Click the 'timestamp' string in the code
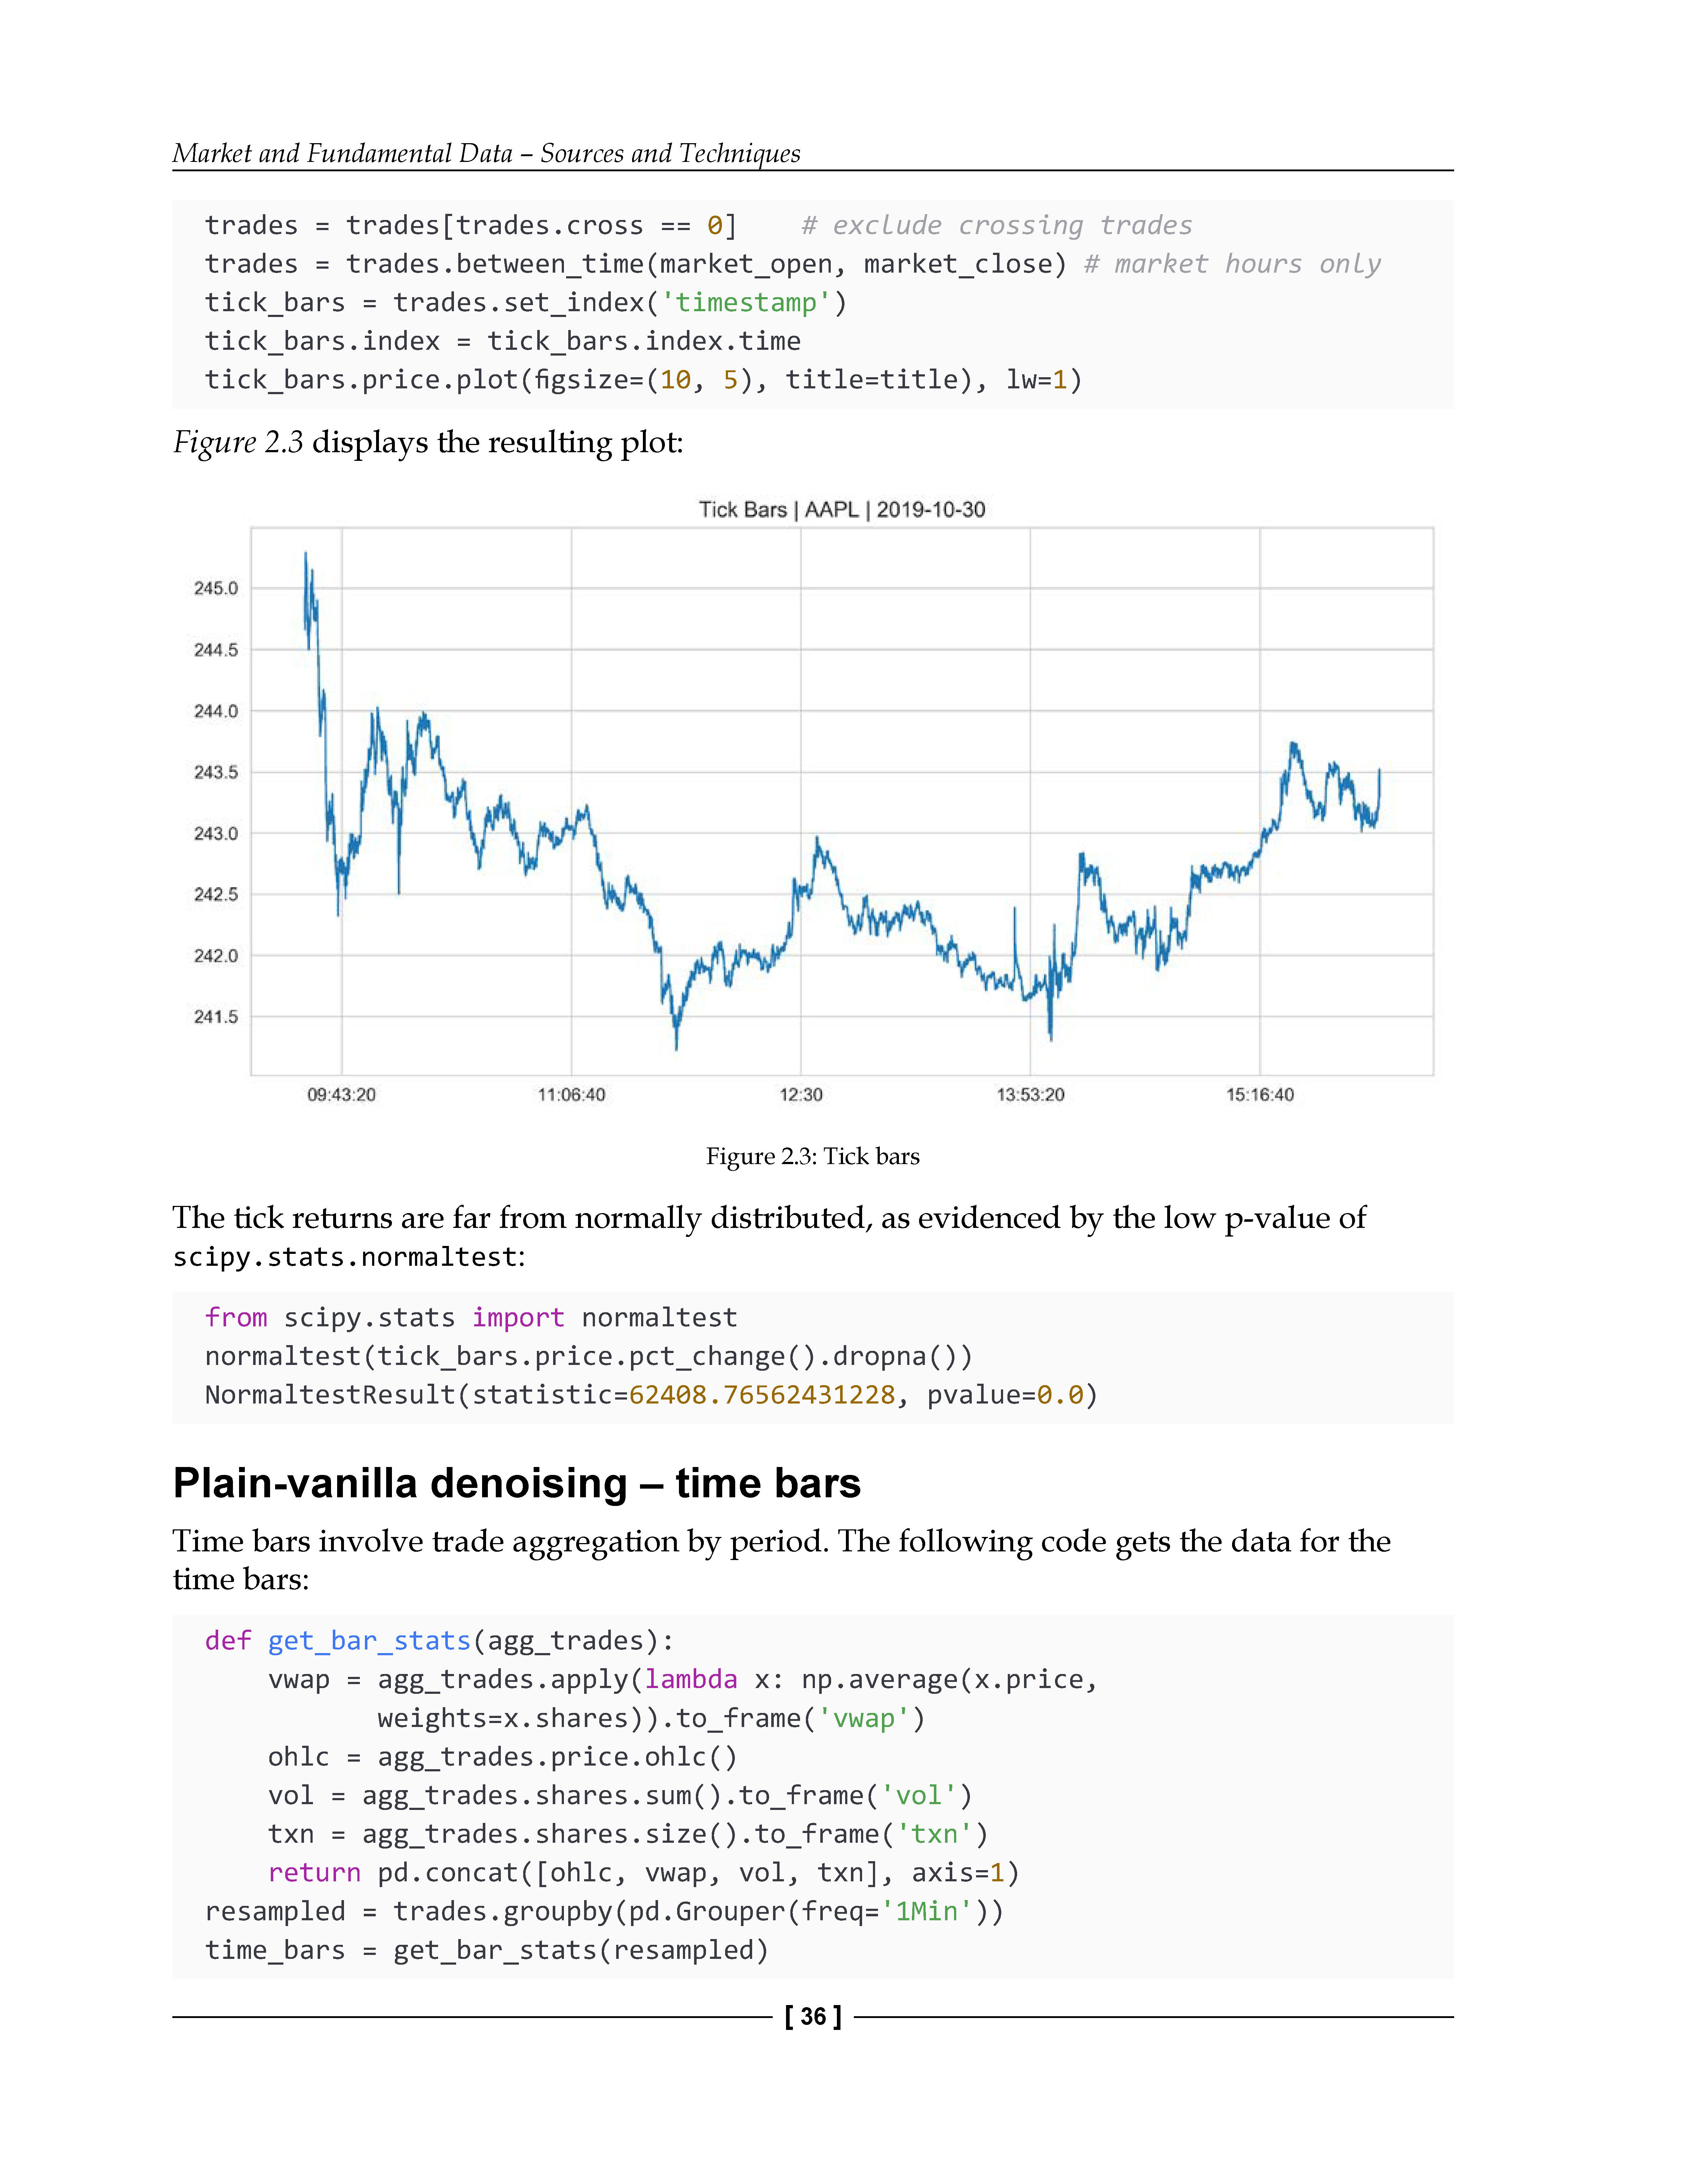Screen dimensions: 1708x2172 tap(746, 303)
